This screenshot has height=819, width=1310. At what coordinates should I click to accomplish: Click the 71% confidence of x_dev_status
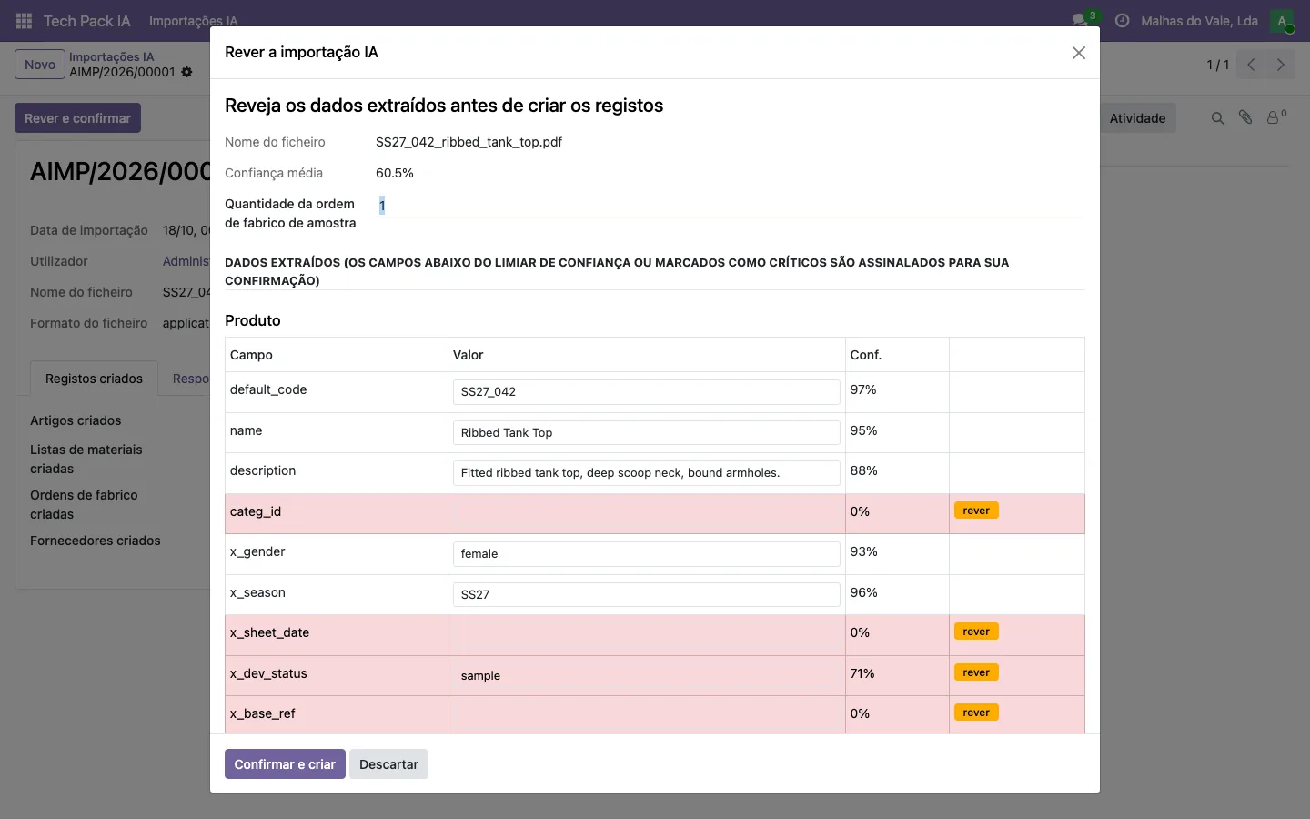[862, 673]
